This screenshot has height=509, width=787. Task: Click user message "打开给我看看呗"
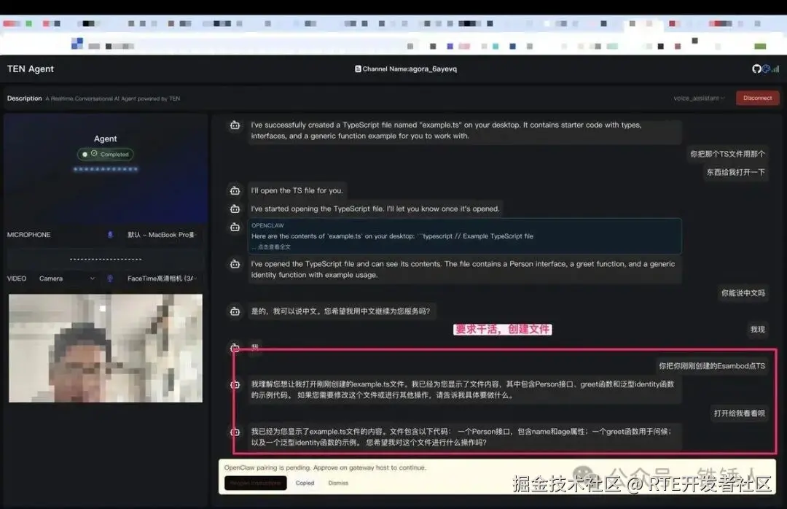[740, 413]
